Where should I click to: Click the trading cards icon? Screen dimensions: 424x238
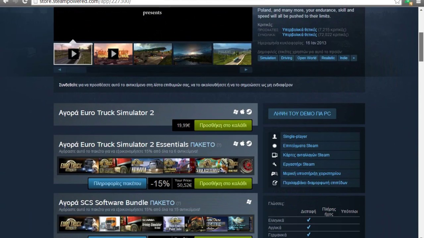[x=275, y=155]
